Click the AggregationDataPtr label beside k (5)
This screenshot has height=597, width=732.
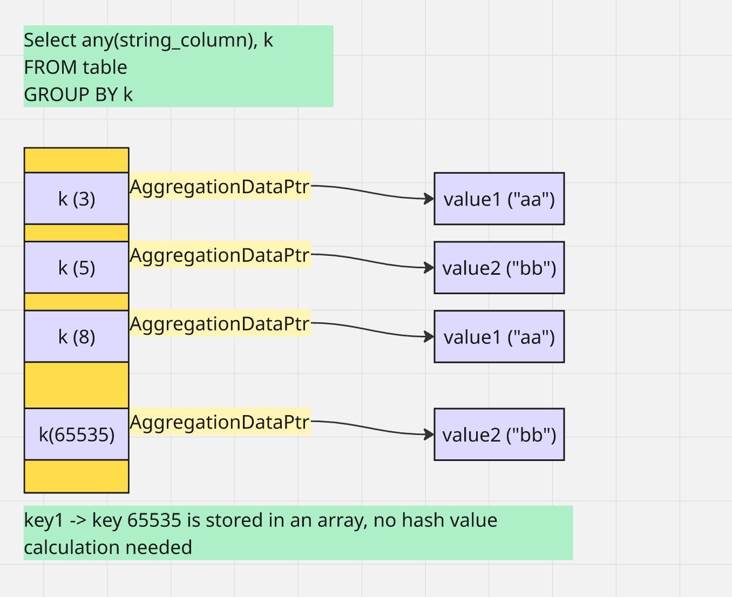pos(220,255)
